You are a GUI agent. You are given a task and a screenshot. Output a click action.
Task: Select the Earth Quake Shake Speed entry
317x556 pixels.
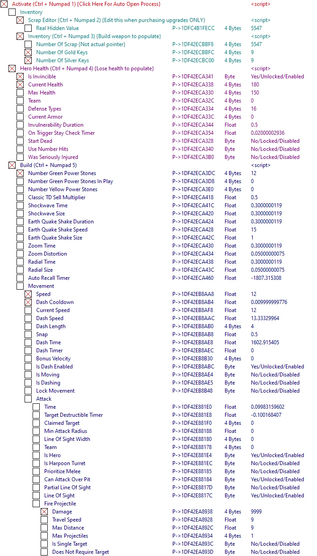pos(58,230)
